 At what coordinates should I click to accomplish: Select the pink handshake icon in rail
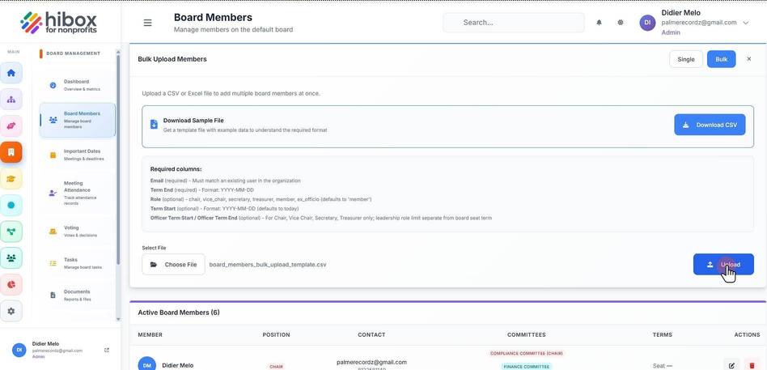[x=11, y=125]
